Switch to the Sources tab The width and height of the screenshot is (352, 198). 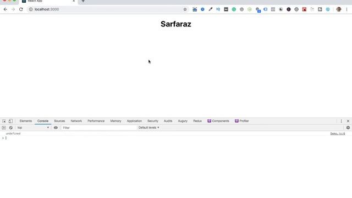[x=59, y=121]
